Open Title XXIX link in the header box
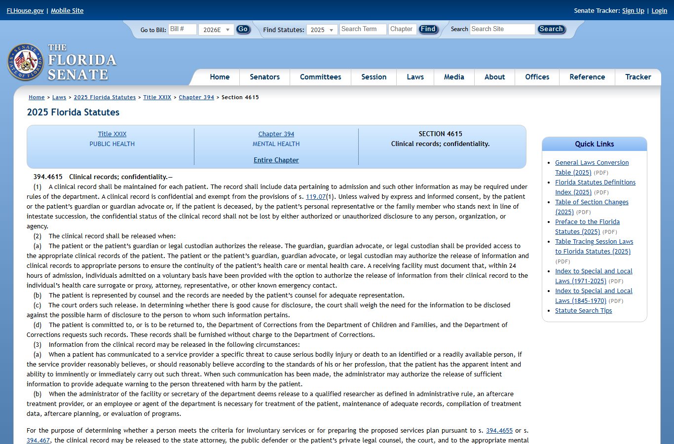The image size is (674, 444). click(x=112, y=134)
